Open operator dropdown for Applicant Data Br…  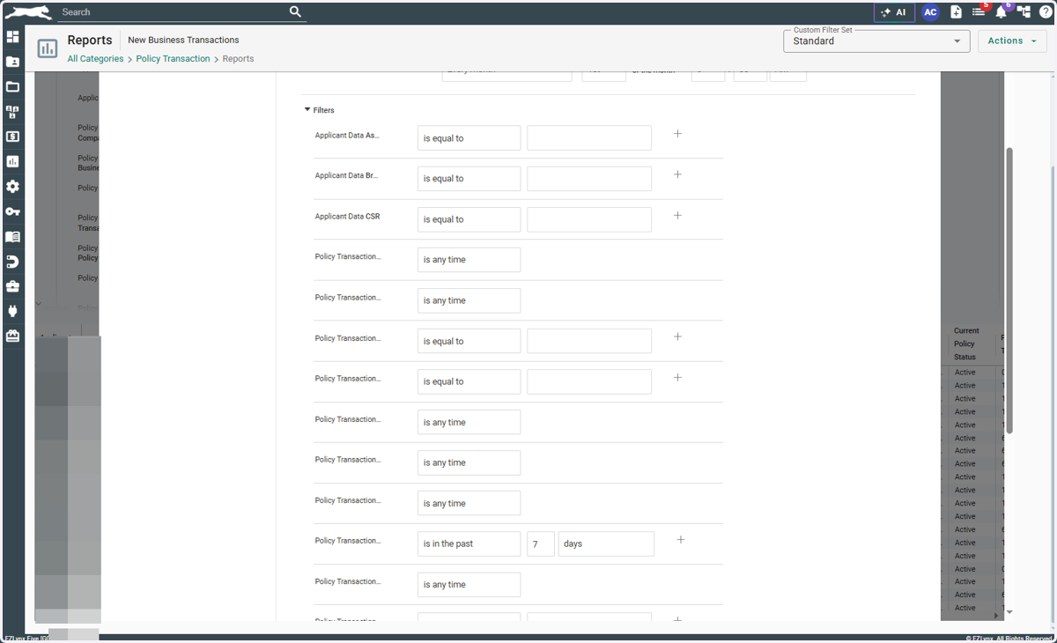[469, 179]
